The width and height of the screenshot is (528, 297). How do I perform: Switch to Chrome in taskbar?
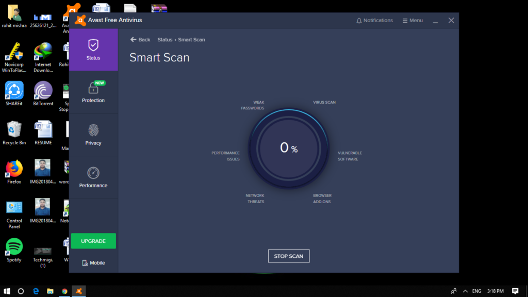tap(64, 291)
